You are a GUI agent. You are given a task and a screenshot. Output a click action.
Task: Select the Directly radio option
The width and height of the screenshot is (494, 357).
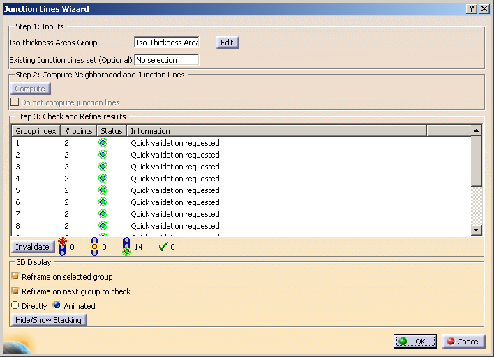pos(15,306)
